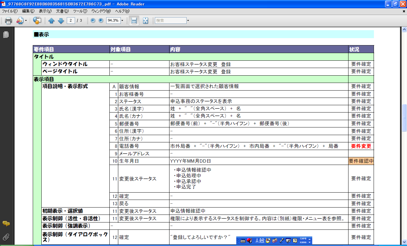Open the ヘルプ(H) menu
The height and width of the screenshot is (246, 407).
point(122,11)
